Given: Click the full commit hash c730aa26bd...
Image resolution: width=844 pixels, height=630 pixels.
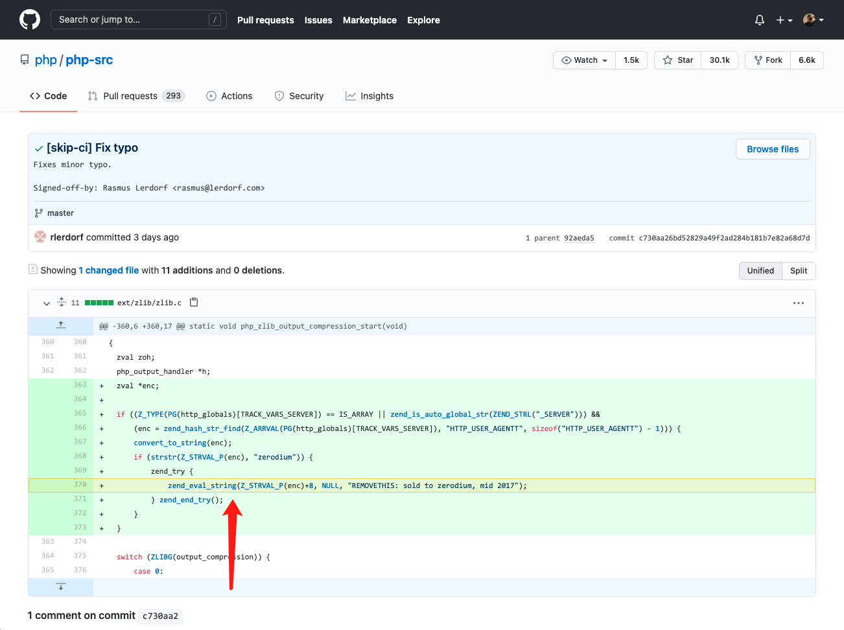Looking at the screenshot, I should (724, 238).
